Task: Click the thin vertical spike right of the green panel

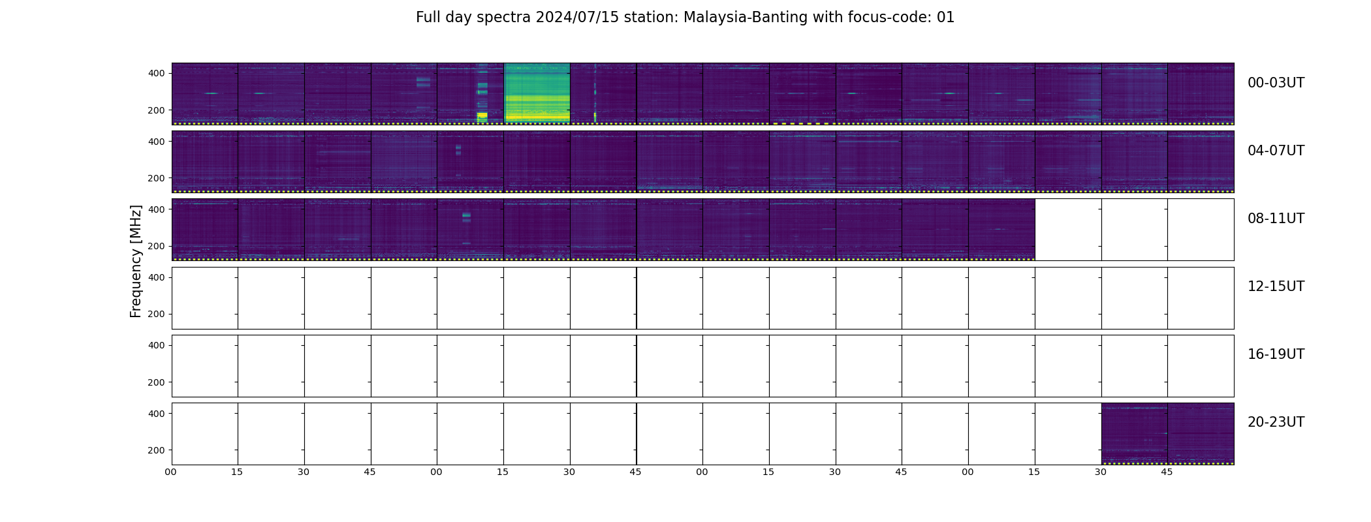Action: tap(595, 93)
